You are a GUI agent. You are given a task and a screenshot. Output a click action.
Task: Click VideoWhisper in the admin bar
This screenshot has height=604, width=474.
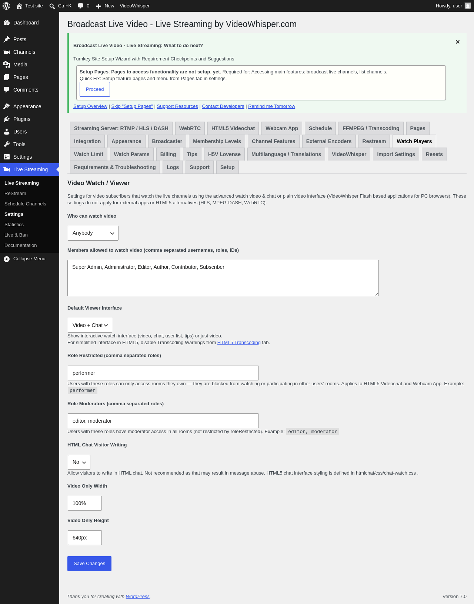135,6
